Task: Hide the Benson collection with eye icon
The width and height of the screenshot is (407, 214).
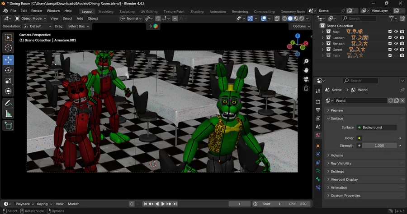Action: pos(396,44)
